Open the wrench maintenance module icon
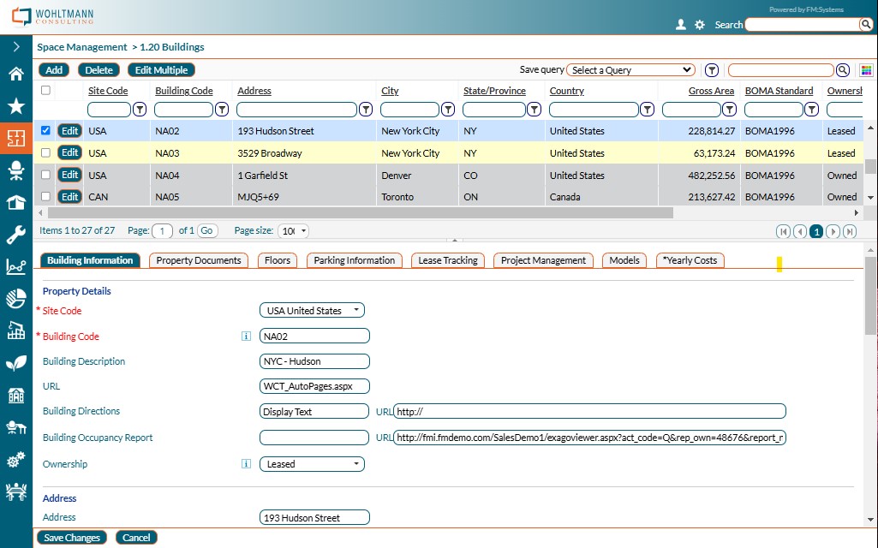The image size is (878, 548). (x=15, y=235)
